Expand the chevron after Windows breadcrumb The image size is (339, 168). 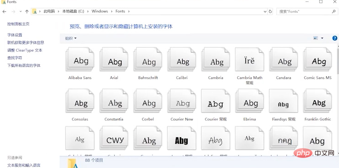pyautogui.click(x=112, y=11)
